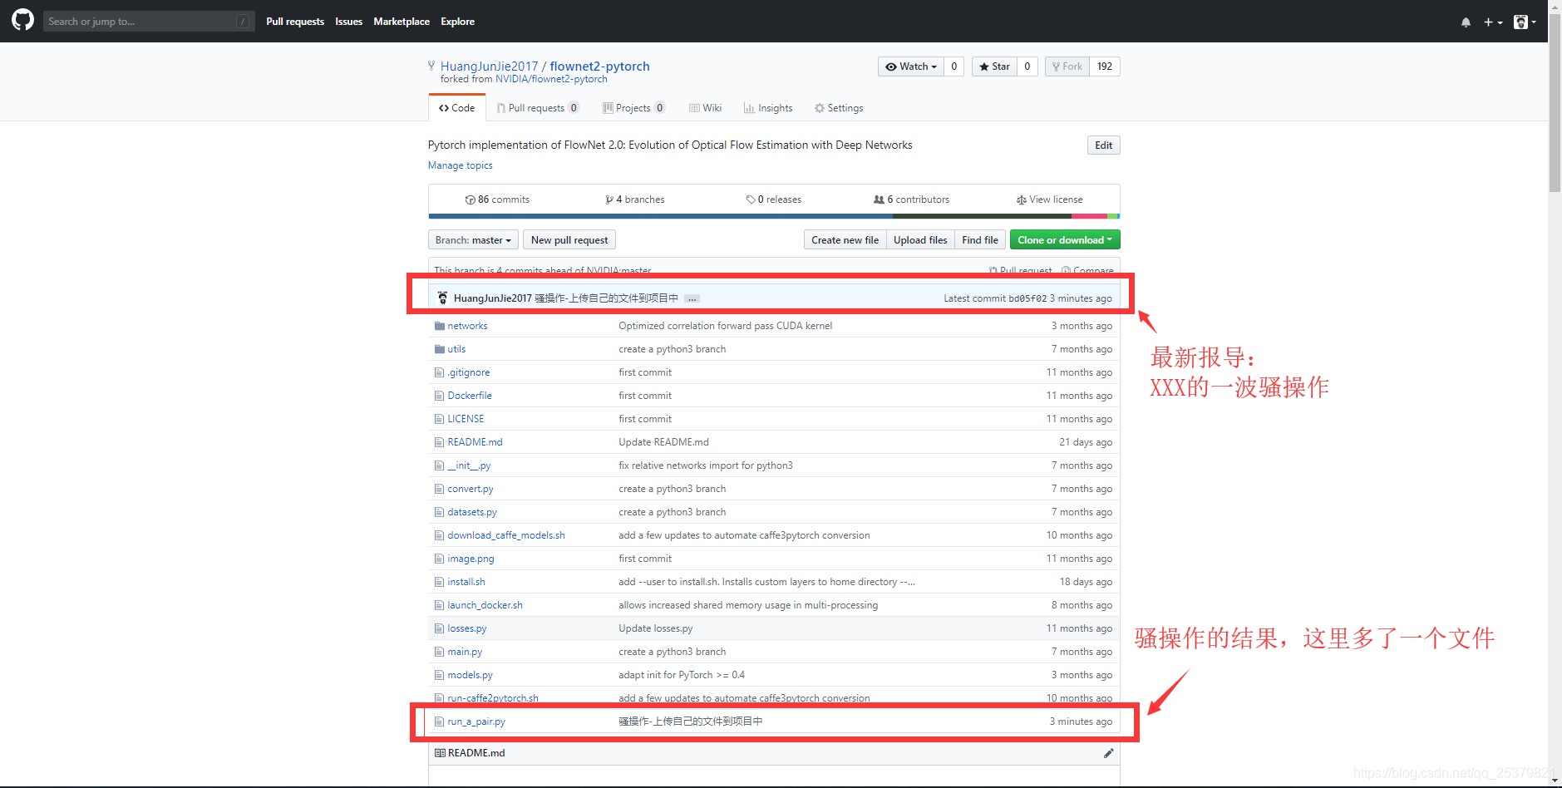Open Pull requests in top navigation
This screenshot has height=788, width=1562.
[295, 22]
